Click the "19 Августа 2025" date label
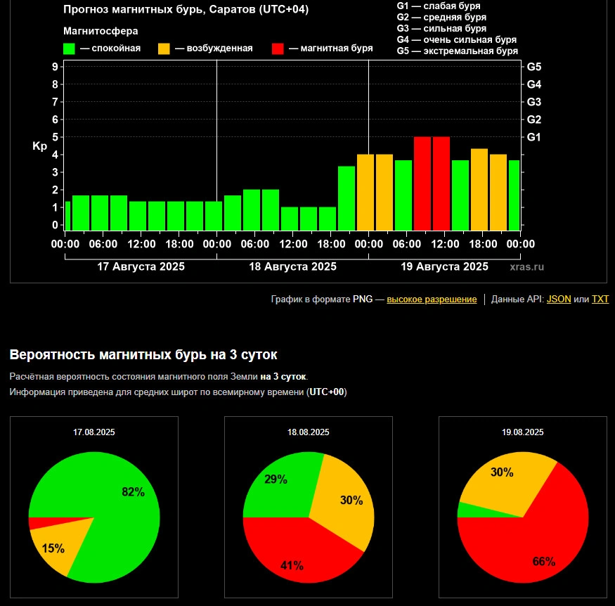 [x=444, y=267]
